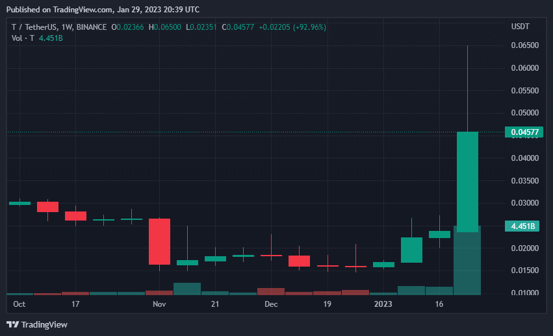Click the volume label 4.451B on axis
This screenshot has height=336, width=553.
tap(522, 226)
